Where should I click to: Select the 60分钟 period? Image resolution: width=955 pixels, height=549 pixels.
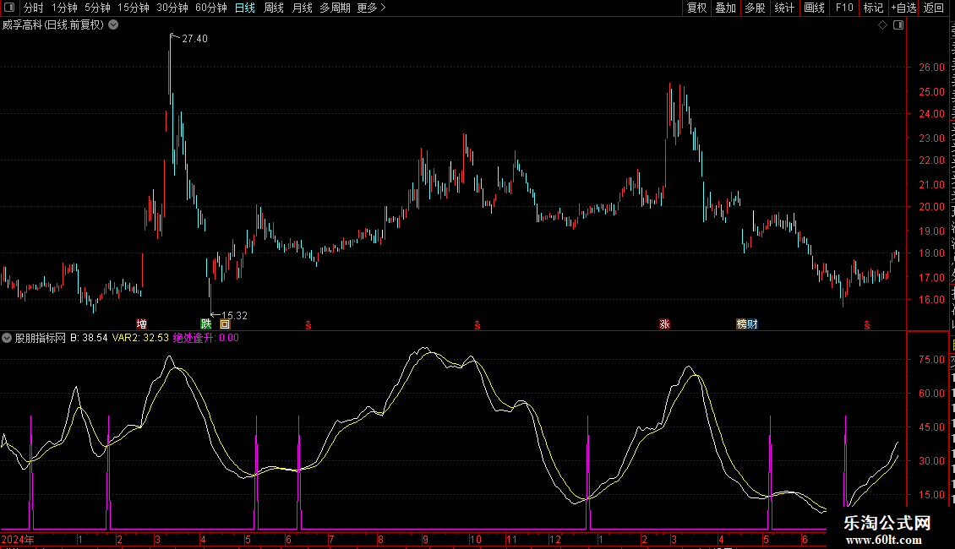click(210, 8)
